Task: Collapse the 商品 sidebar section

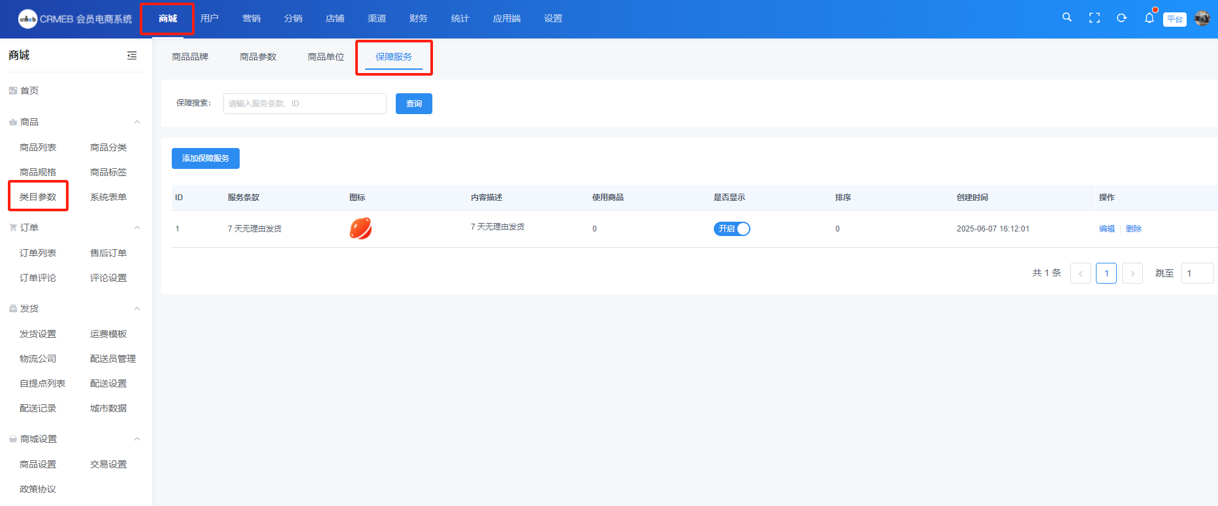Action: [x=137, y=122]
